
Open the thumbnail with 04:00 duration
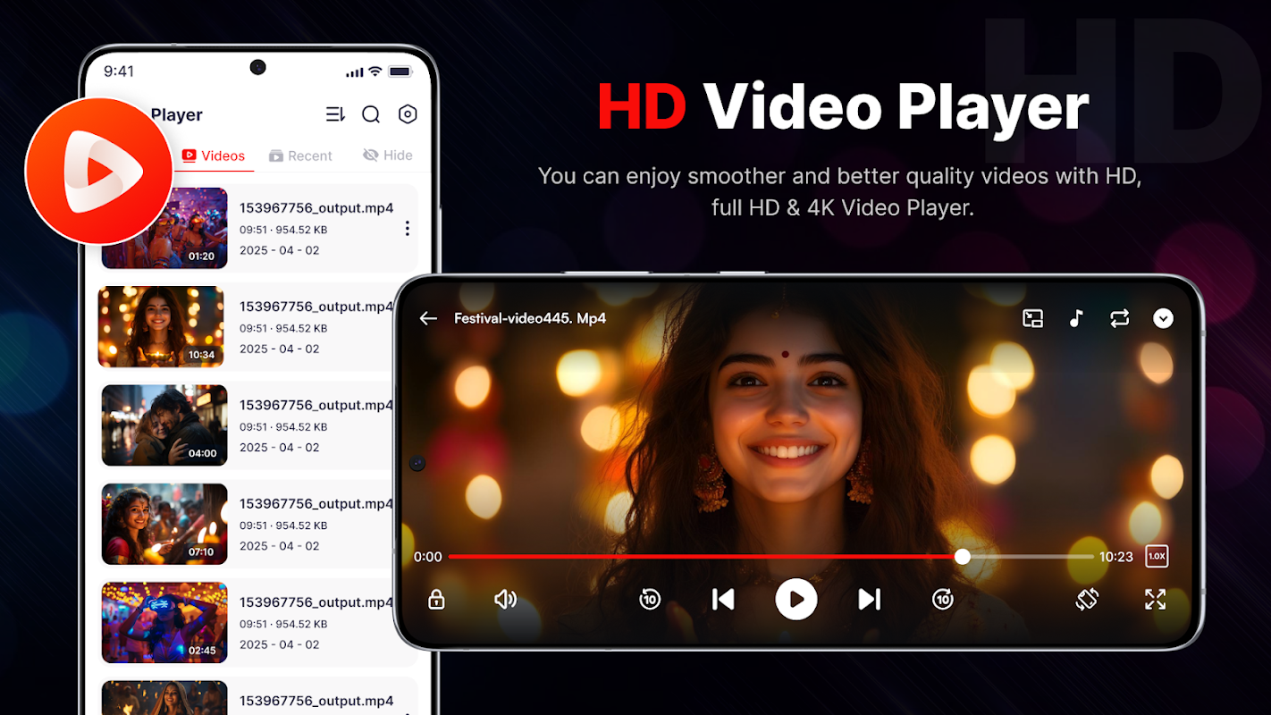pos(164,425)
